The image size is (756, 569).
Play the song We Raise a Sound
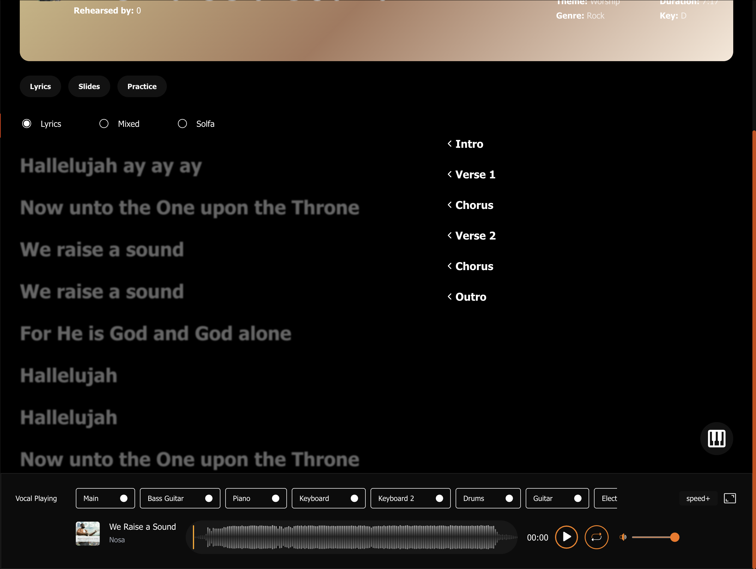coord(566,537)
